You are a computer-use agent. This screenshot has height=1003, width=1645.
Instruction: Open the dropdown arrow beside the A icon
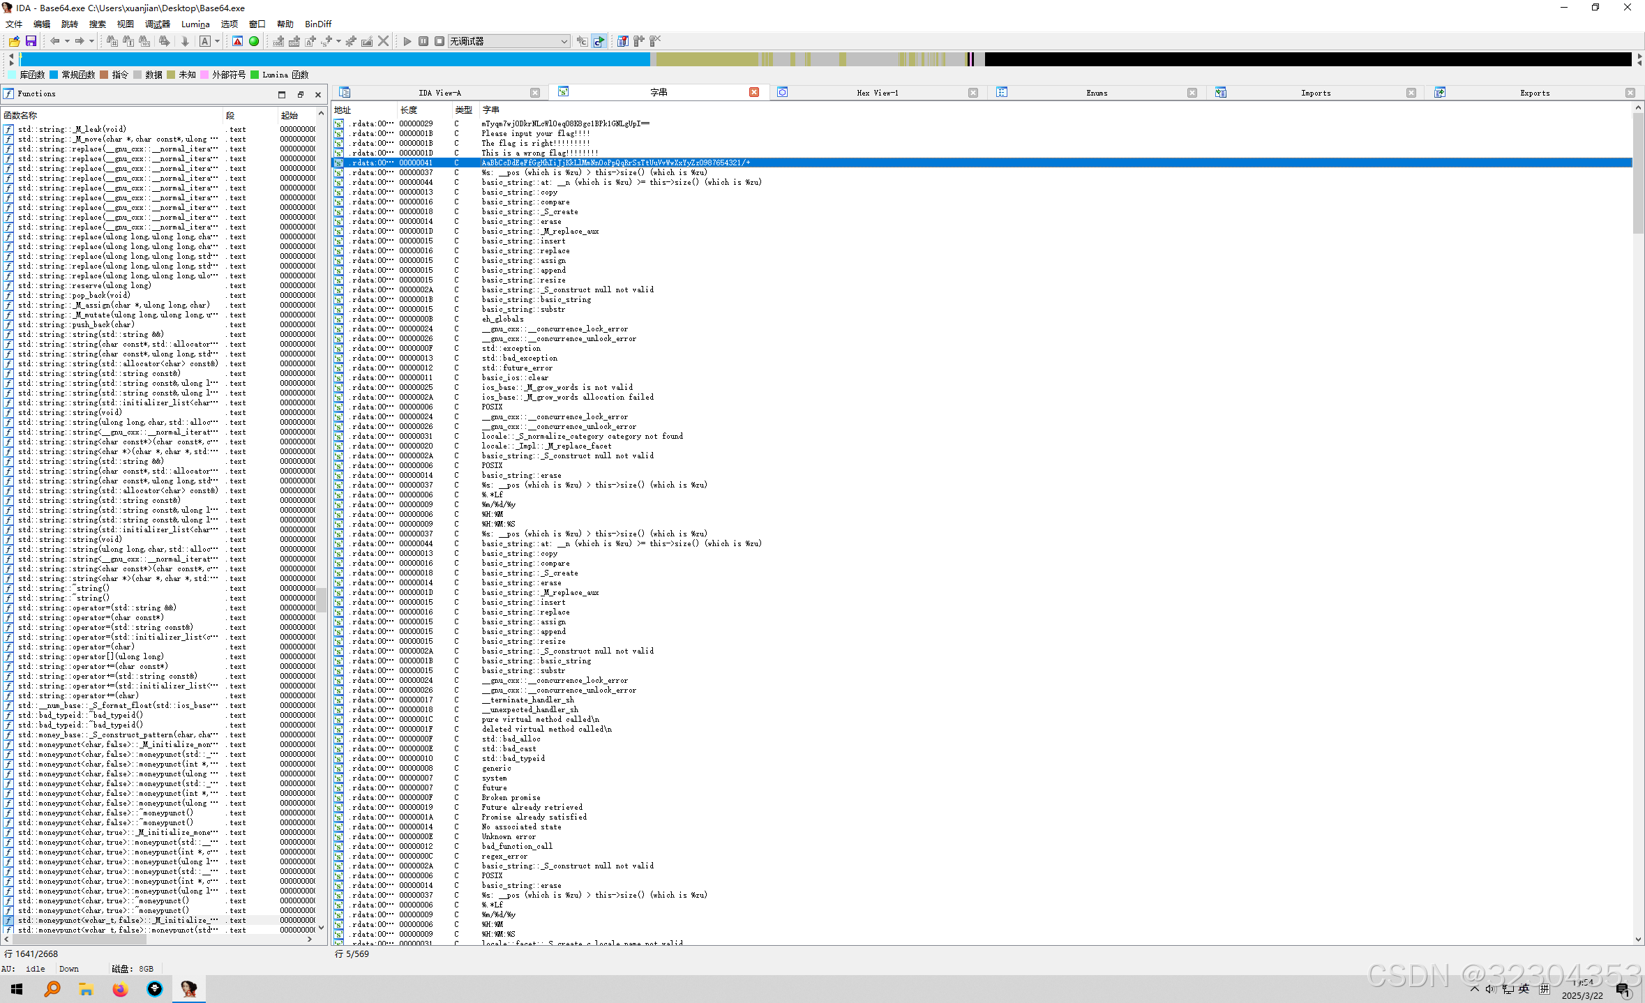coord(217,41)
